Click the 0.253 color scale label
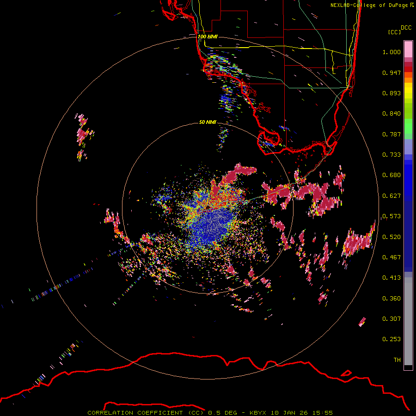The image size is (416, 416). (392, 339)
